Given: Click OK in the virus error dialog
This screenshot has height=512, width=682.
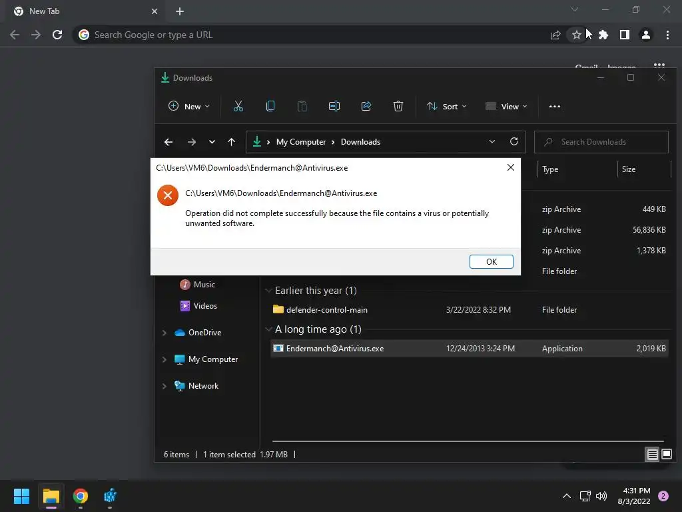Looking at the screenshot, I should 491,261.
